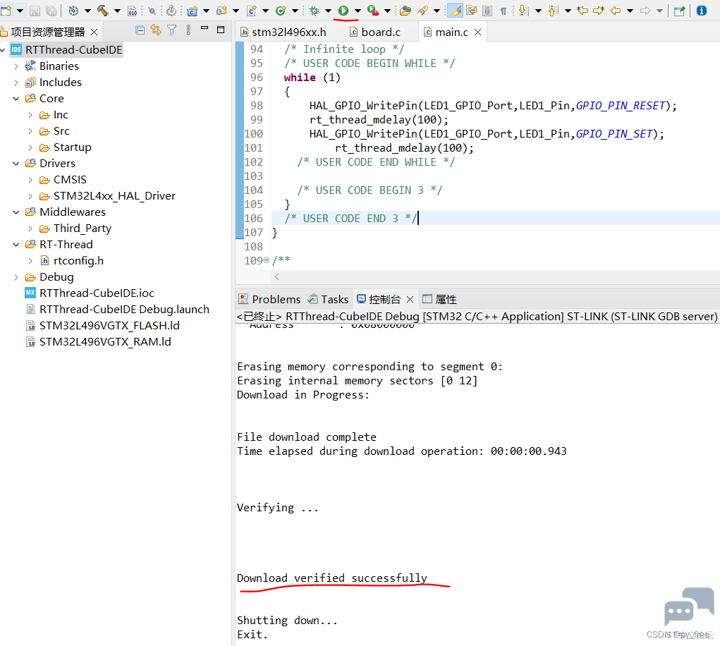Click the filter funnel icon in explorer
The image size is (720, 646).
tap(172, 30)
